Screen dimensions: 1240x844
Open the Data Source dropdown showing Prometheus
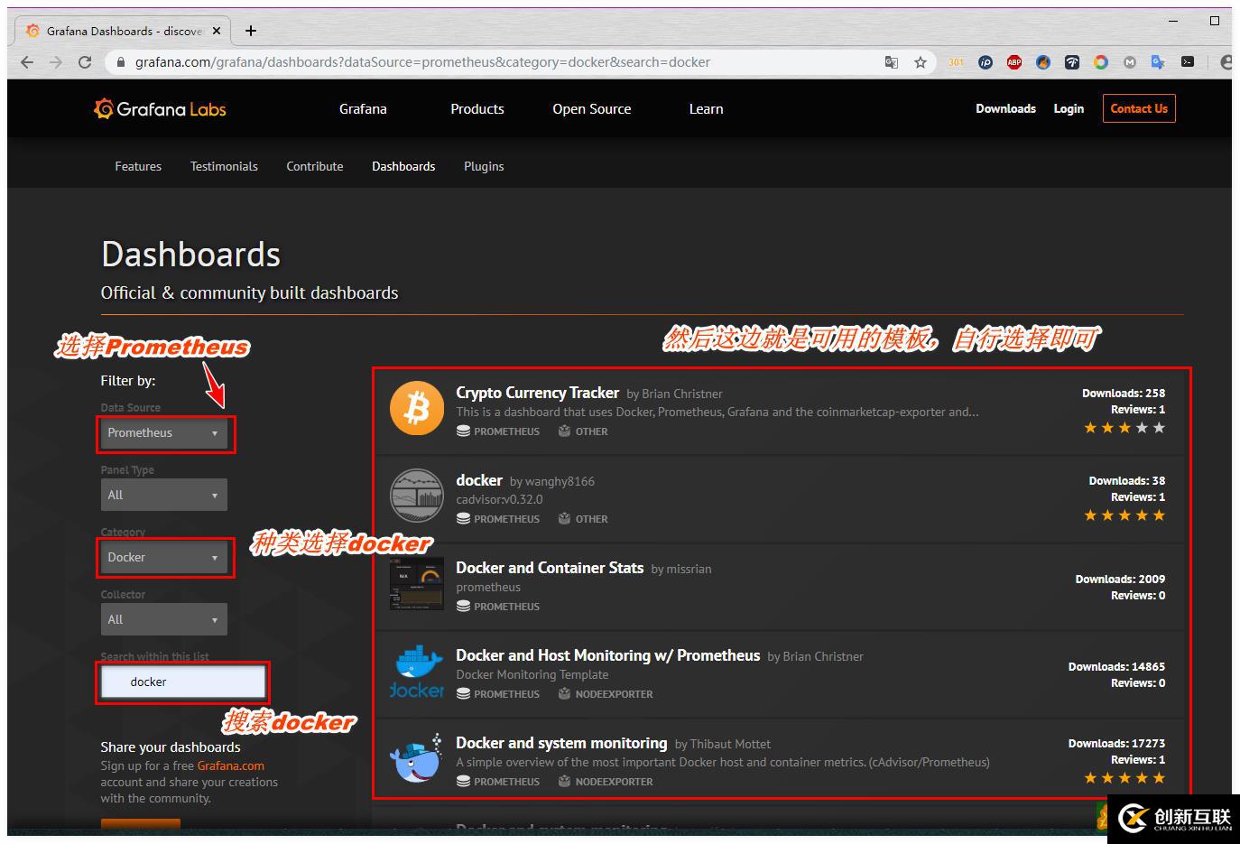164,433
